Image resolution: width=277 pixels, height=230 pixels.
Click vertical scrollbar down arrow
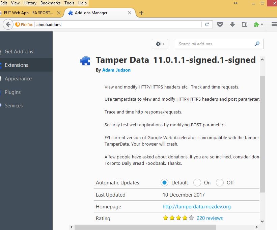(262, 221)
